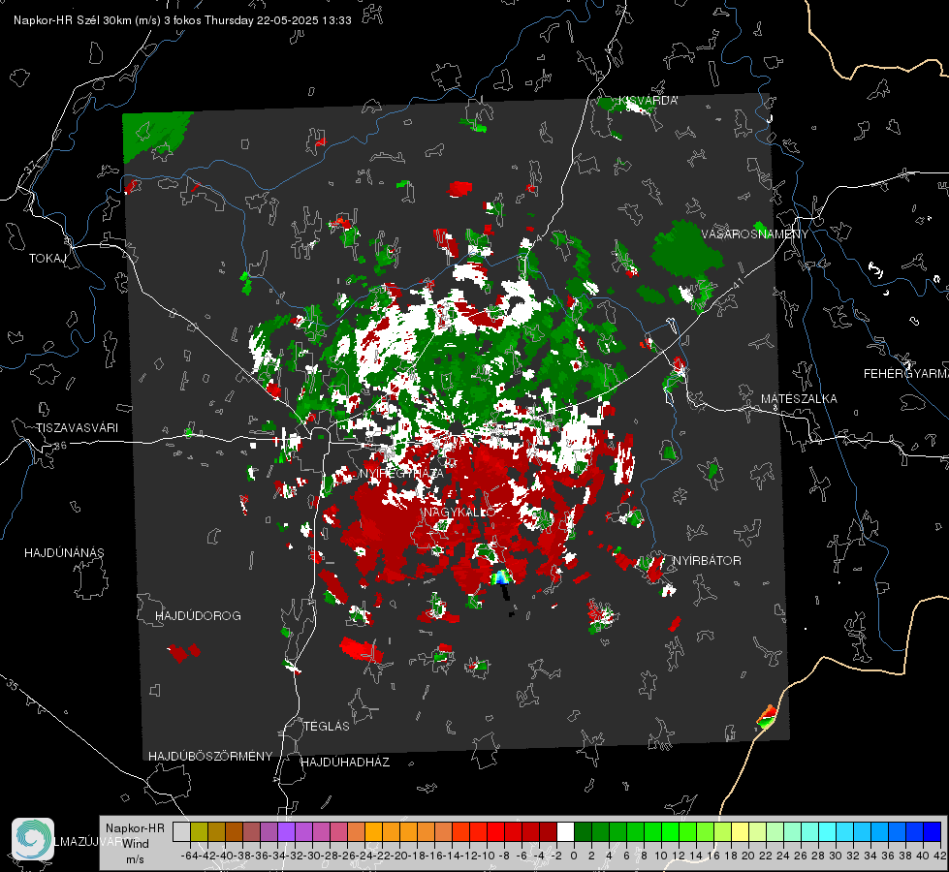The image size is (949, 872).
Task: Select the bright purple swatch between -34 and -32
Action: coord(286,831)
